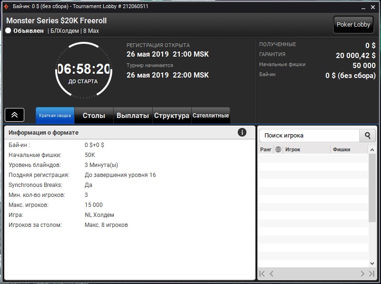381x284 pixels.
Task: Go to last page of player list
Action: (x=371, y=274)
